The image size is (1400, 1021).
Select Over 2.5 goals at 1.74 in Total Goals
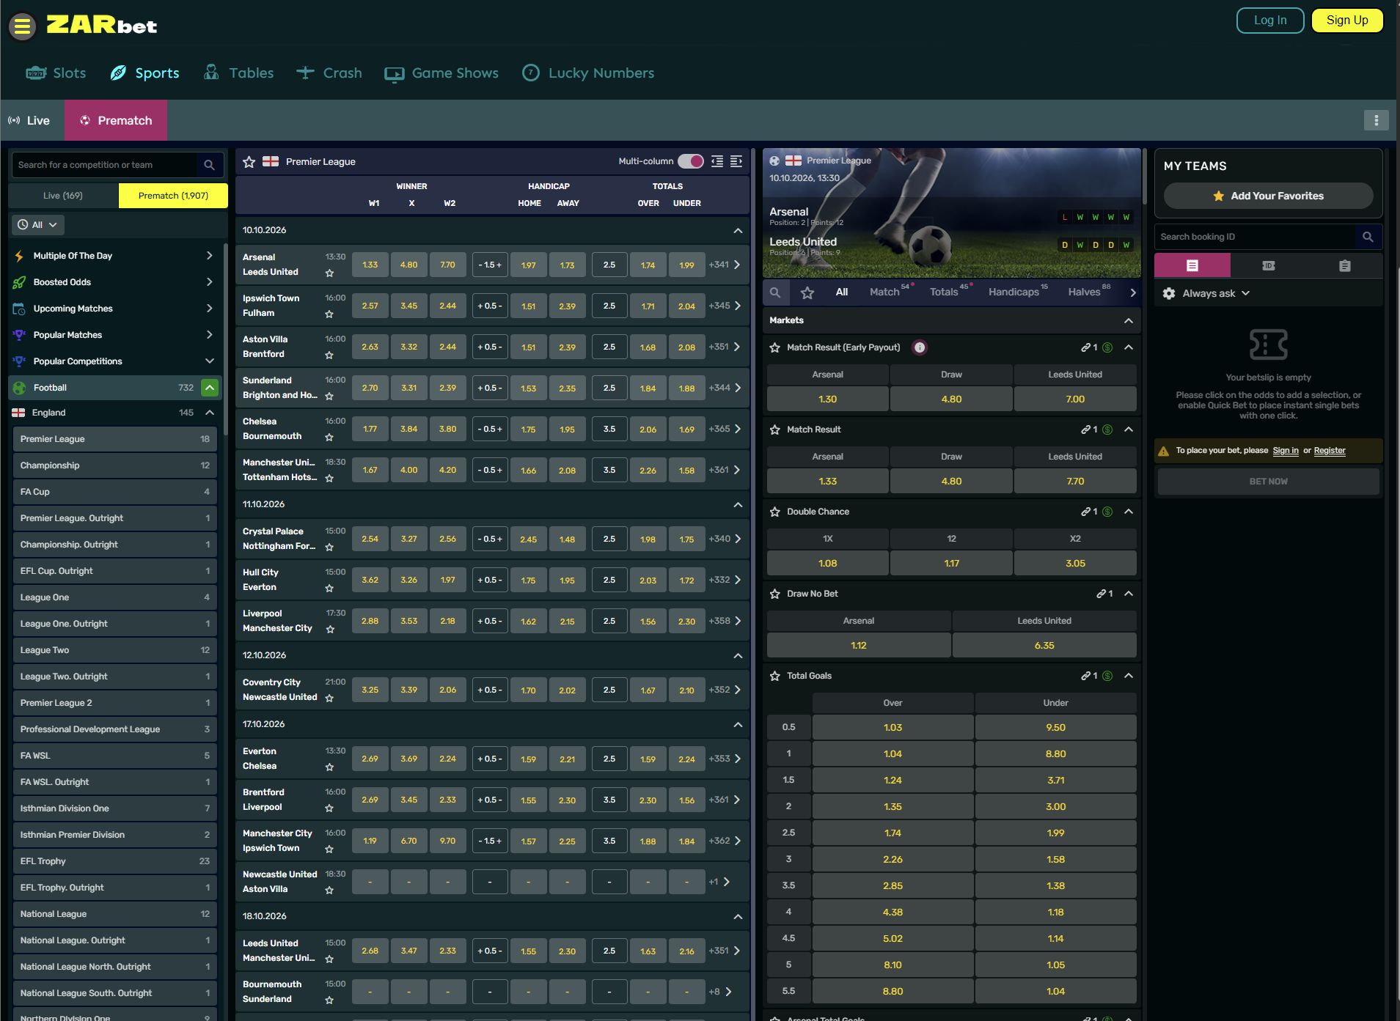(893, 833)
